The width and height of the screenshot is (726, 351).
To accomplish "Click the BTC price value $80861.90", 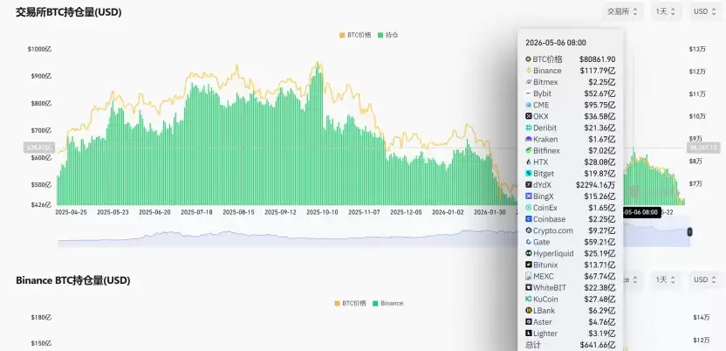I will [x=597, y=59].
